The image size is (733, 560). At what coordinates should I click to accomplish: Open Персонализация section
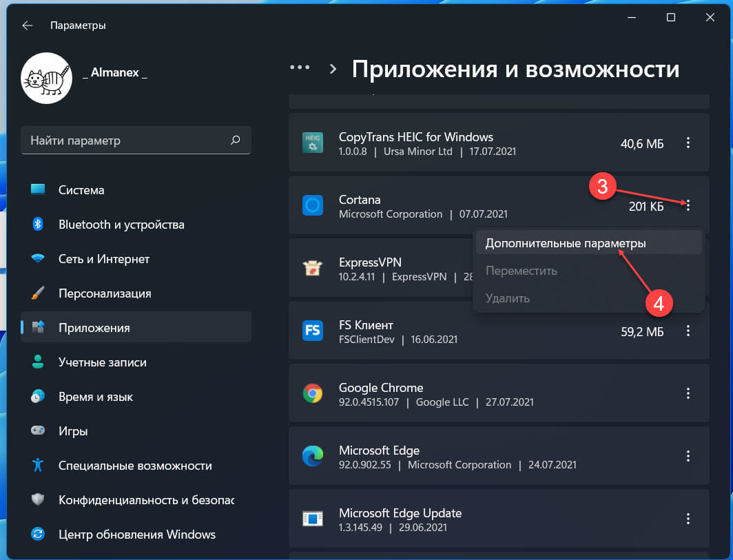point(136,293)
